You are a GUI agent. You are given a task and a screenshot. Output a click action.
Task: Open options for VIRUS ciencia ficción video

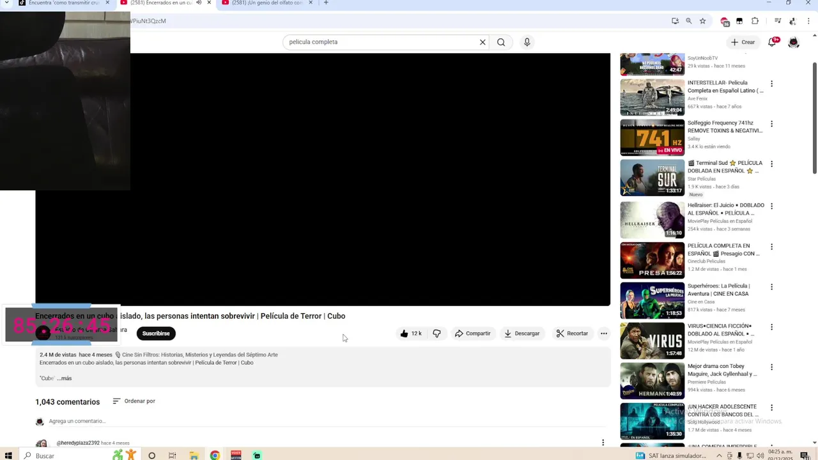click(x=771, y=327)
